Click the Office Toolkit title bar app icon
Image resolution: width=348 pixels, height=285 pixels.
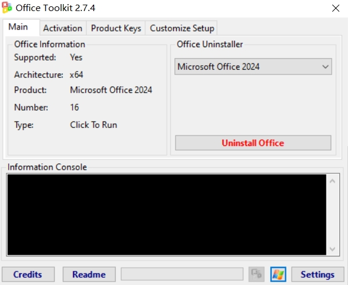tap(7, 8)
